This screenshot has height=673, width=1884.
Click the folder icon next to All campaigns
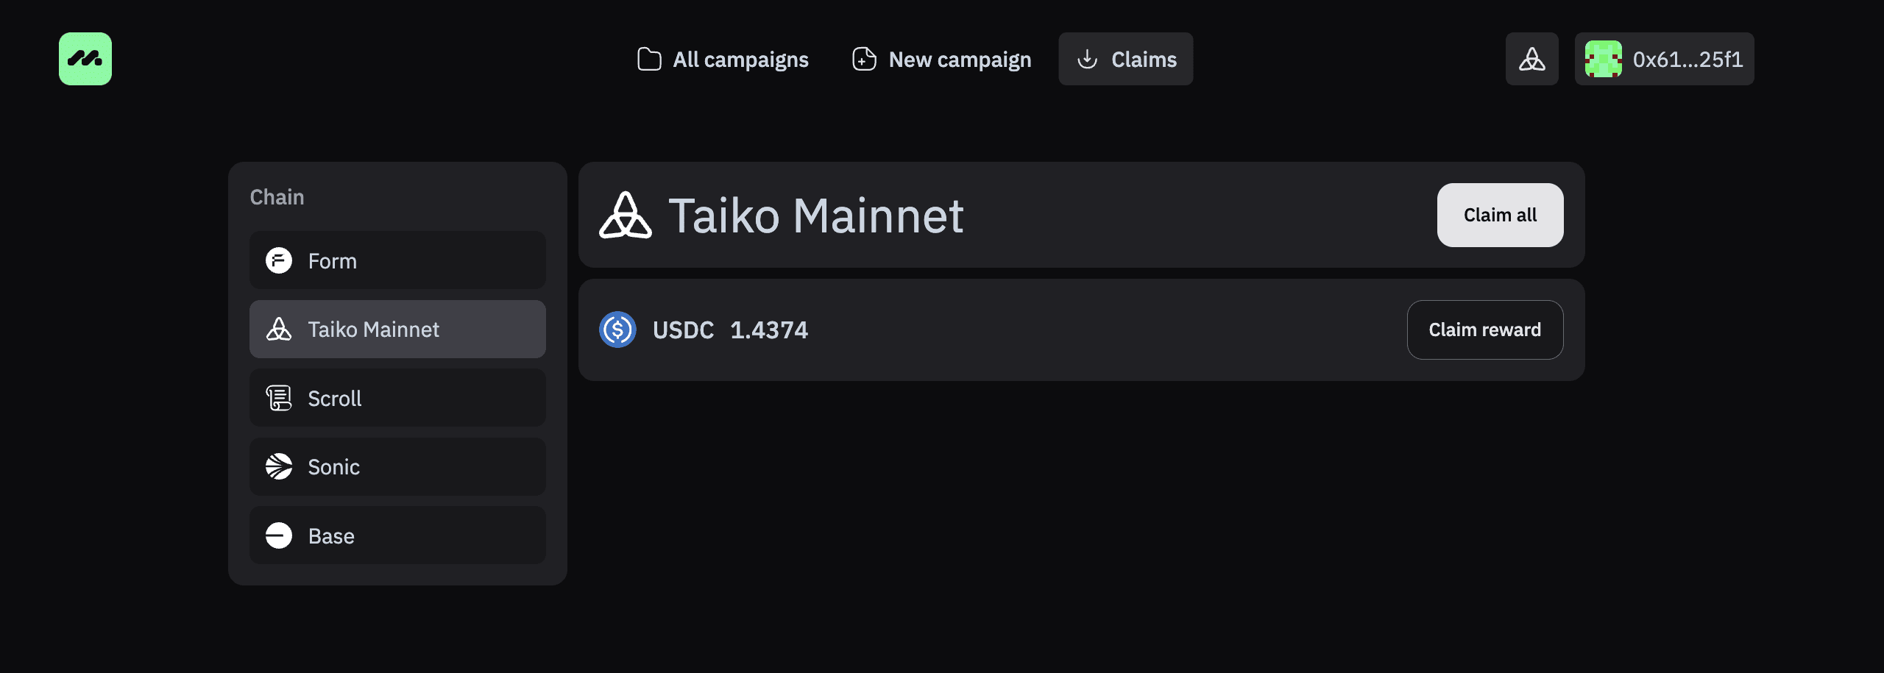[x=648, y=59]
